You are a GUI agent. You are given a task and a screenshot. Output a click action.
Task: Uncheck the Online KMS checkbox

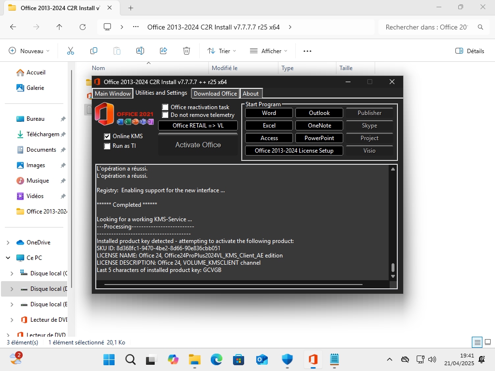pos(107,136)
